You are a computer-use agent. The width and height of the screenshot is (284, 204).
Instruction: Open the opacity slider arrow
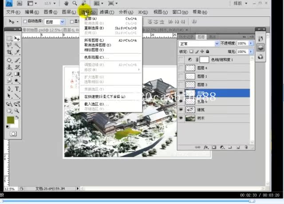(251, 44)
